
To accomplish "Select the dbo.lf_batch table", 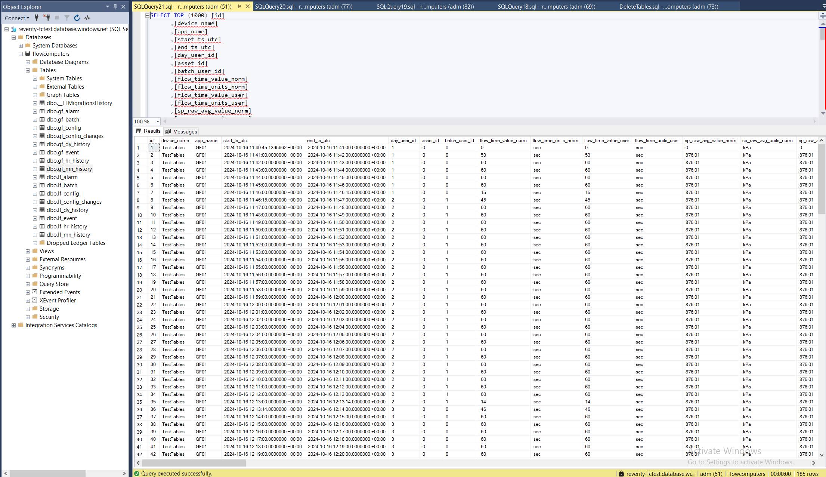I will click(x=62, y=185).
